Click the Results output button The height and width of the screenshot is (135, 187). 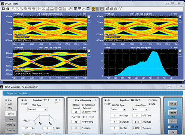(173, 113)
